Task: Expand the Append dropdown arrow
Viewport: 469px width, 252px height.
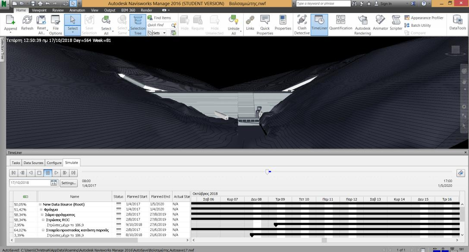Action: click(10, 32)
